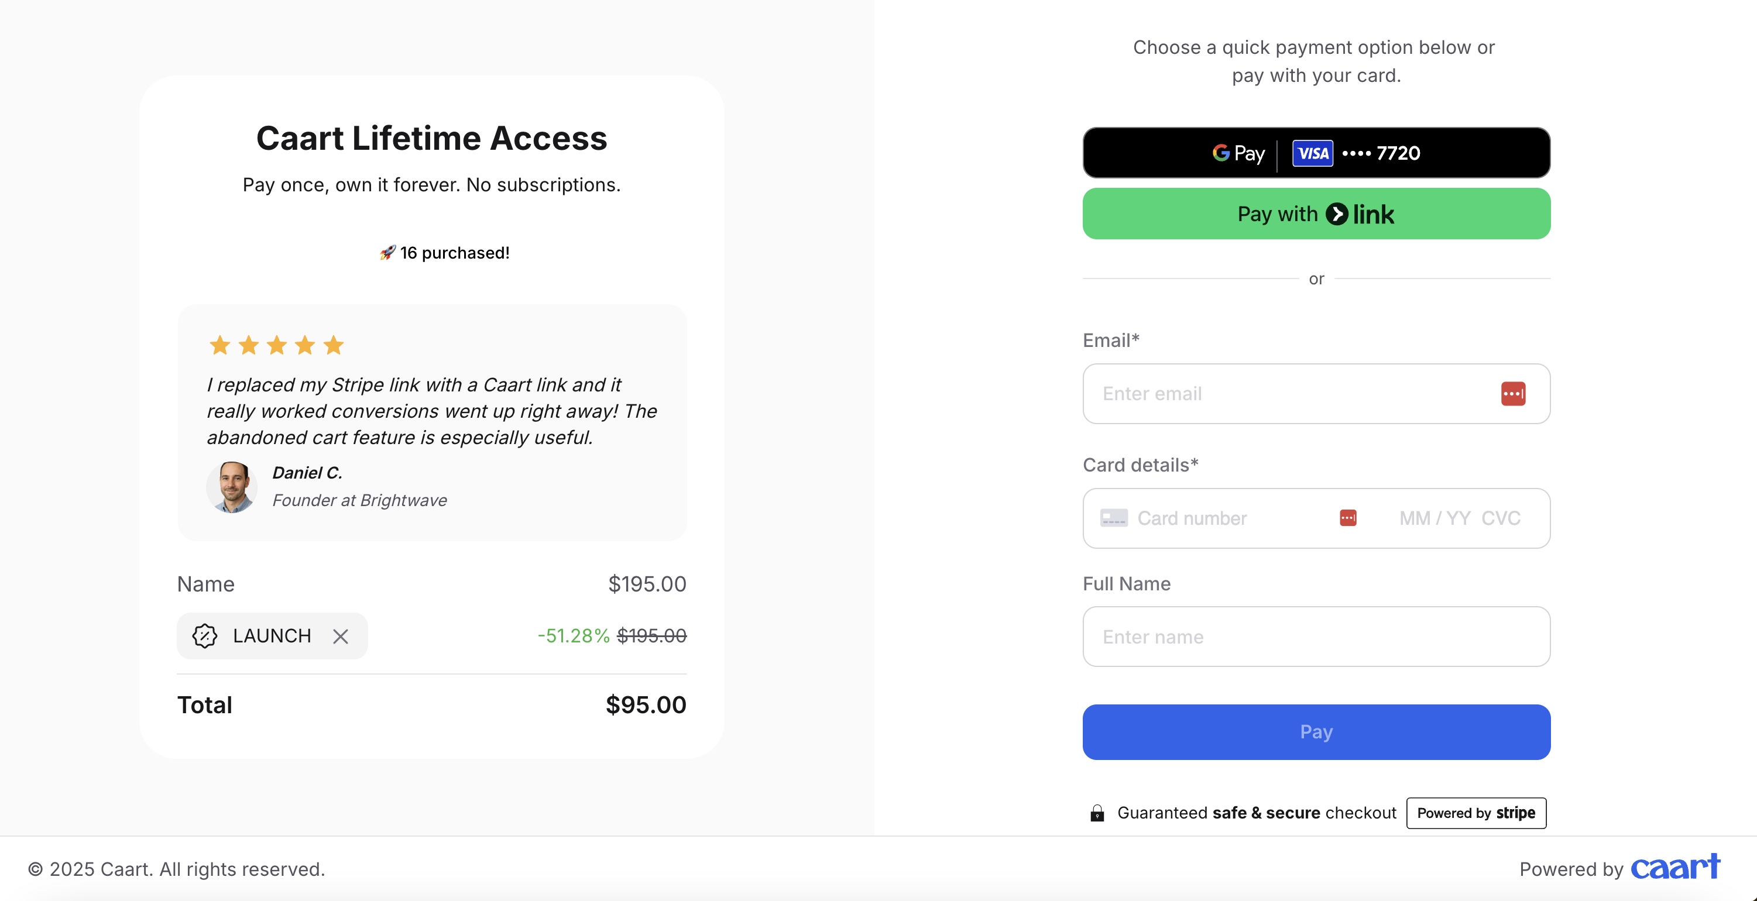The width and height of the screenshot is (1757, 901).
Task: Click the Caart logo in footer
Action: [x=1675, y=867]
